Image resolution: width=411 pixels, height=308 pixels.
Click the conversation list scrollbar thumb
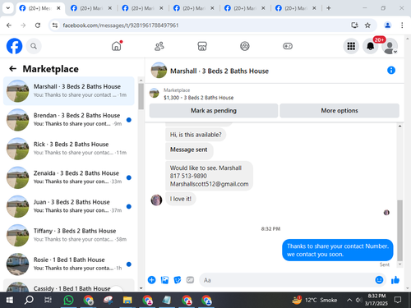(x=141, y=96)
